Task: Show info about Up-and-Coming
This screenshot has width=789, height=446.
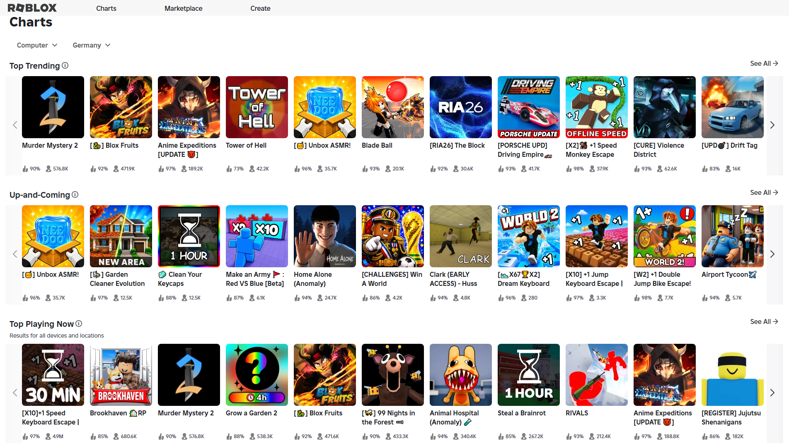Action: tap(75, 194)
